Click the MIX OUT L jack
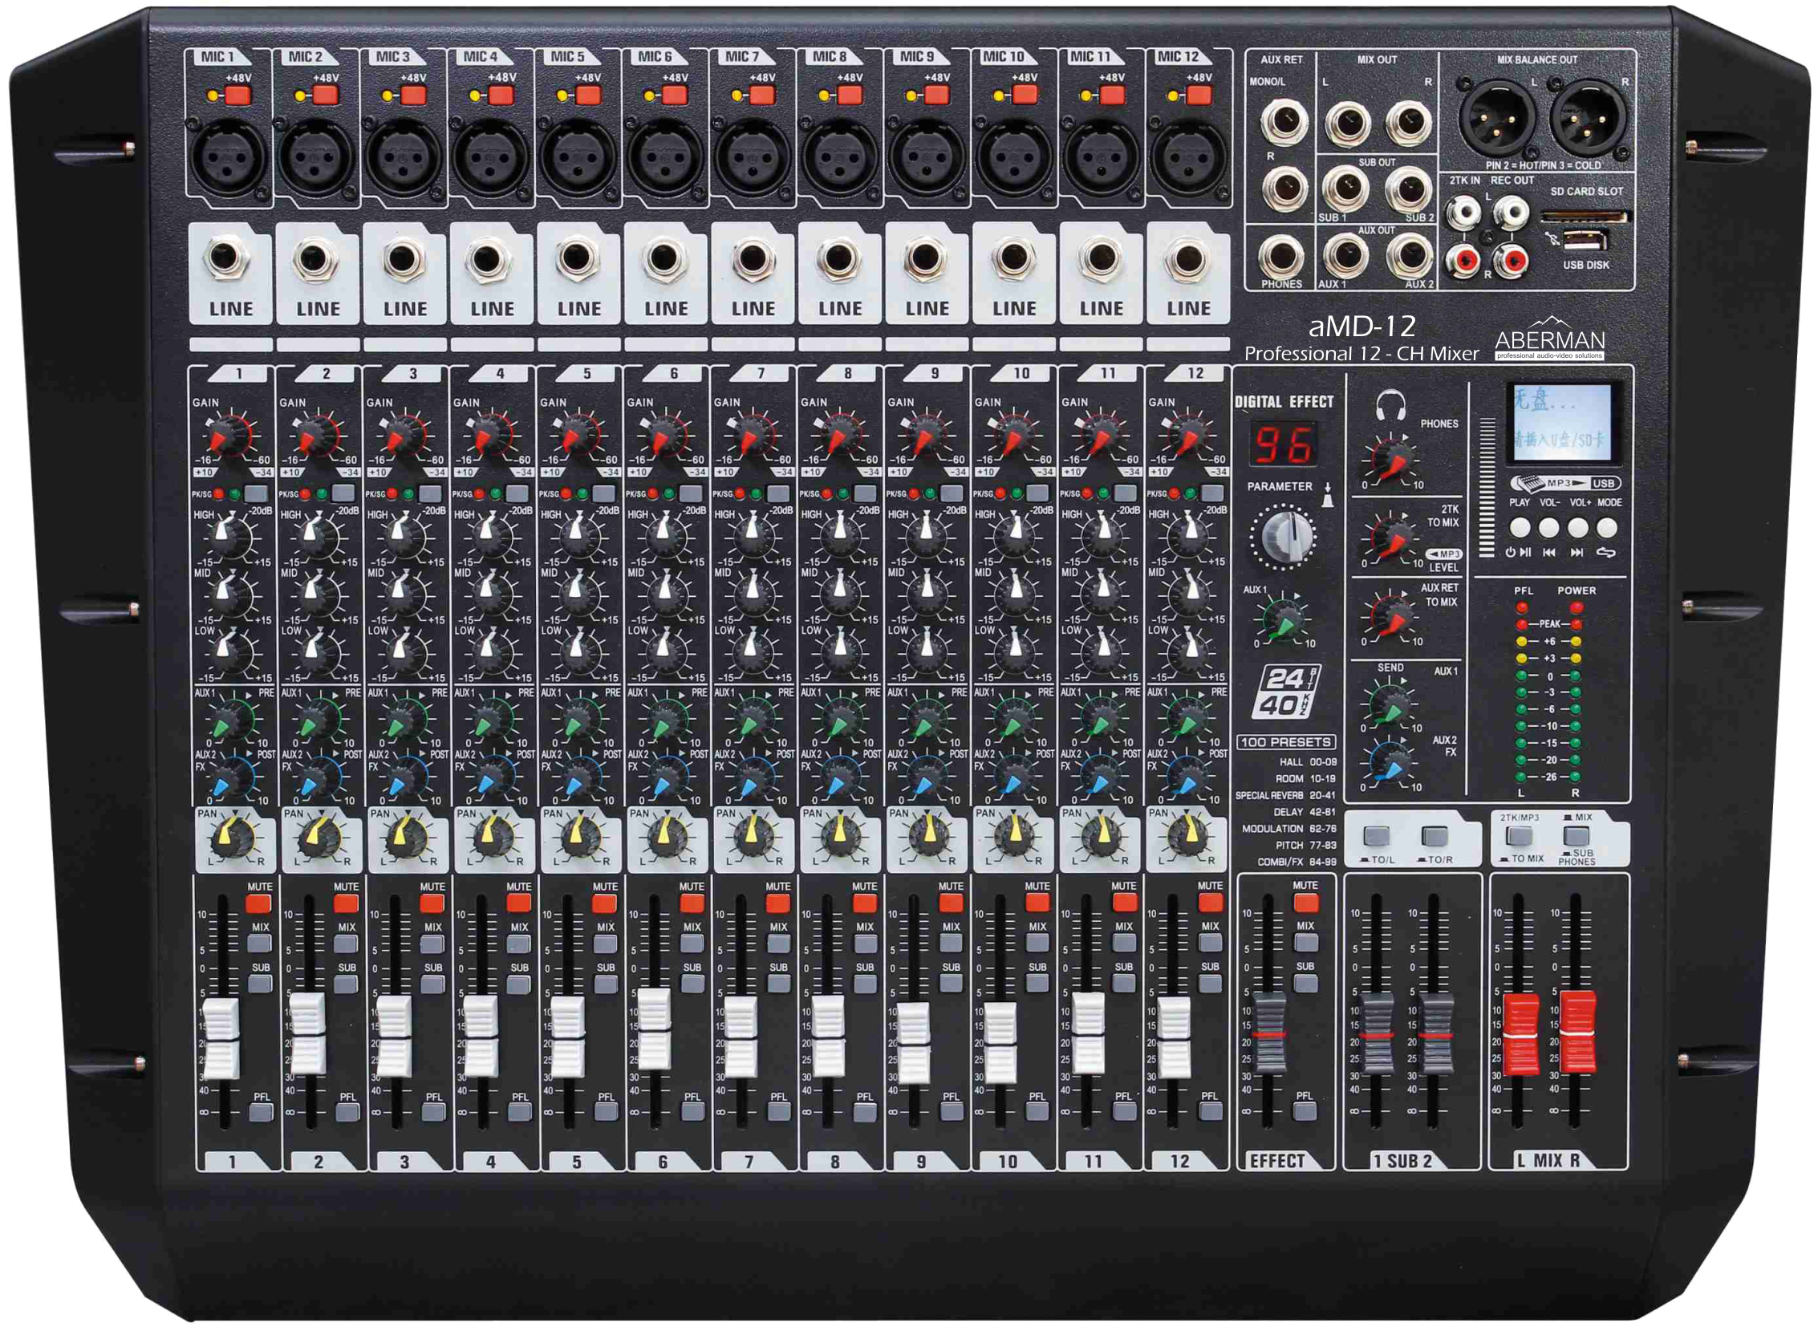This screenshot has height=1327, width=1818. pyautogui.click(x=1347, y=124)
